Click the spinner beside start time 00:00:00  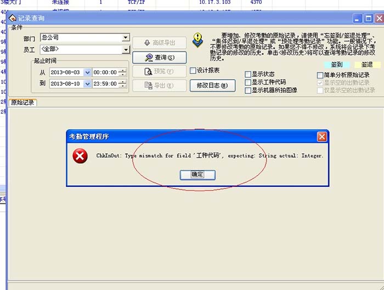122,72
